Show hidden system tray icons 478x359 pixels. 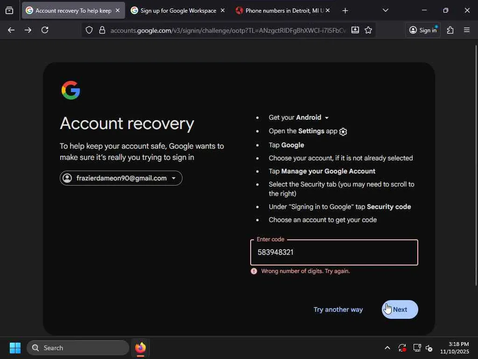[387, 348]
